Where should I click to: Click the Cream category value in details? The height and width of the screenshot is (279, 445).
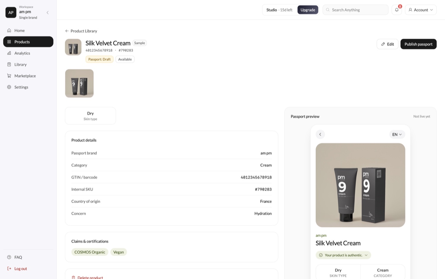coord(266,165)
